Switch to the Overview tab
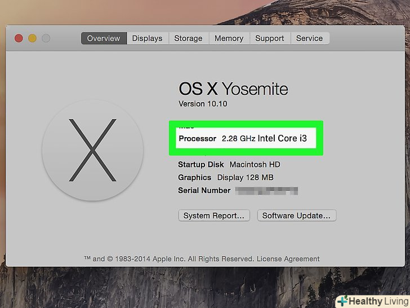 click(104, 38)
